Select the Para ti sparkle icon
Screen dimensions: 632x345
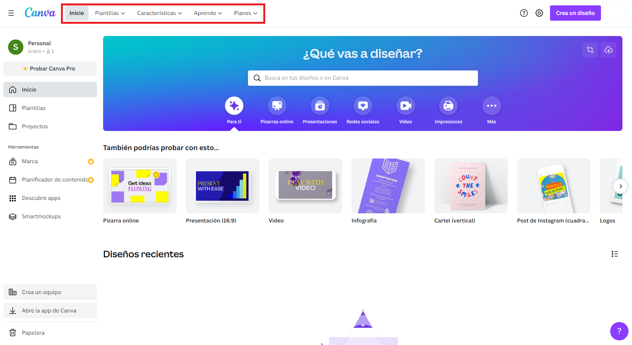(234, 106)
